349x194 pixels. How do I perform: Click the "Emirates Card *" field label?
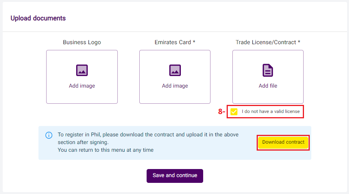point(175,42)
